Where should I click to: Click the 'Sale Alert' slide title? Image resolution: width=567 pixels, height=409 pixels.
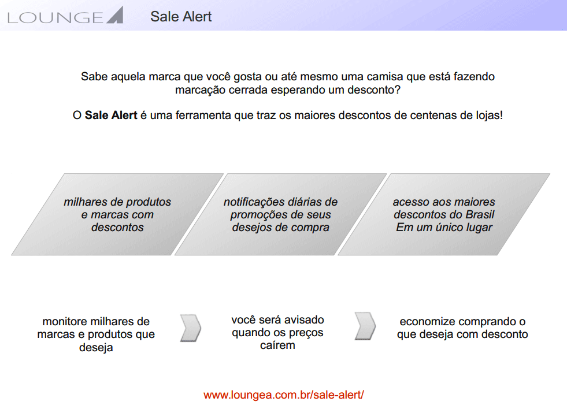tap(181, 17)
